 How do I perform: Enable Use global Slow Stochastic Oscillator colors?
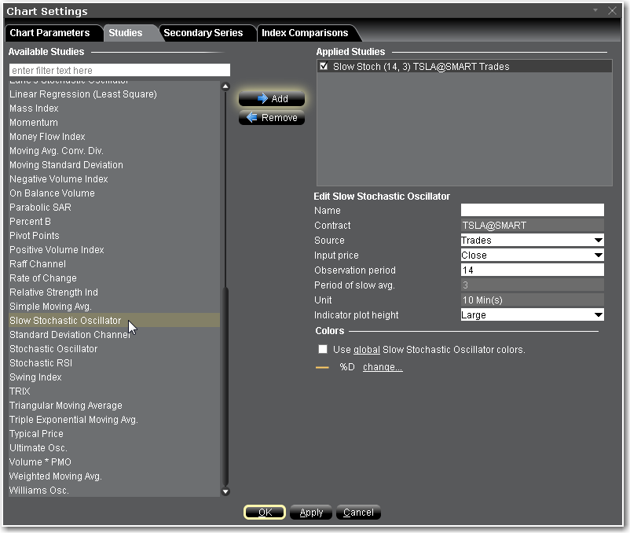tap(323, 349)
